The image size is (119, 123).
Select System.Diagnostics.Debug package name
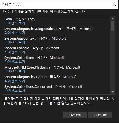coord(25,77)
